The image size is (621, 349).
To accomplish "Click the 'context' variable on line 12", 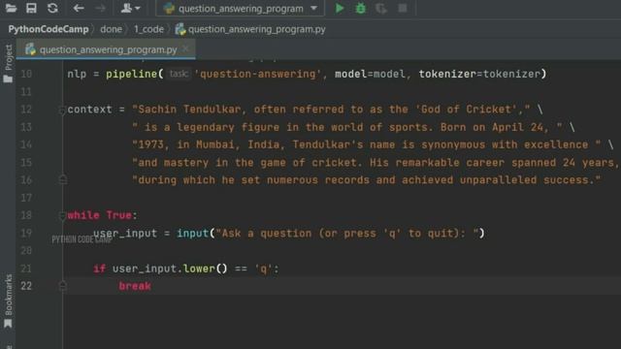I will pos(89,110).
